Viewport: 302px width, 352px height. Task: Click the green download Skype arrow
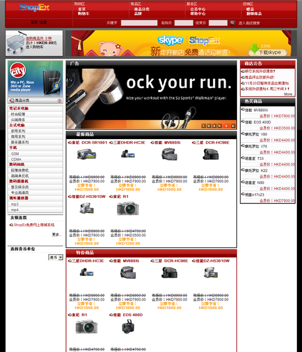point(254,49)
